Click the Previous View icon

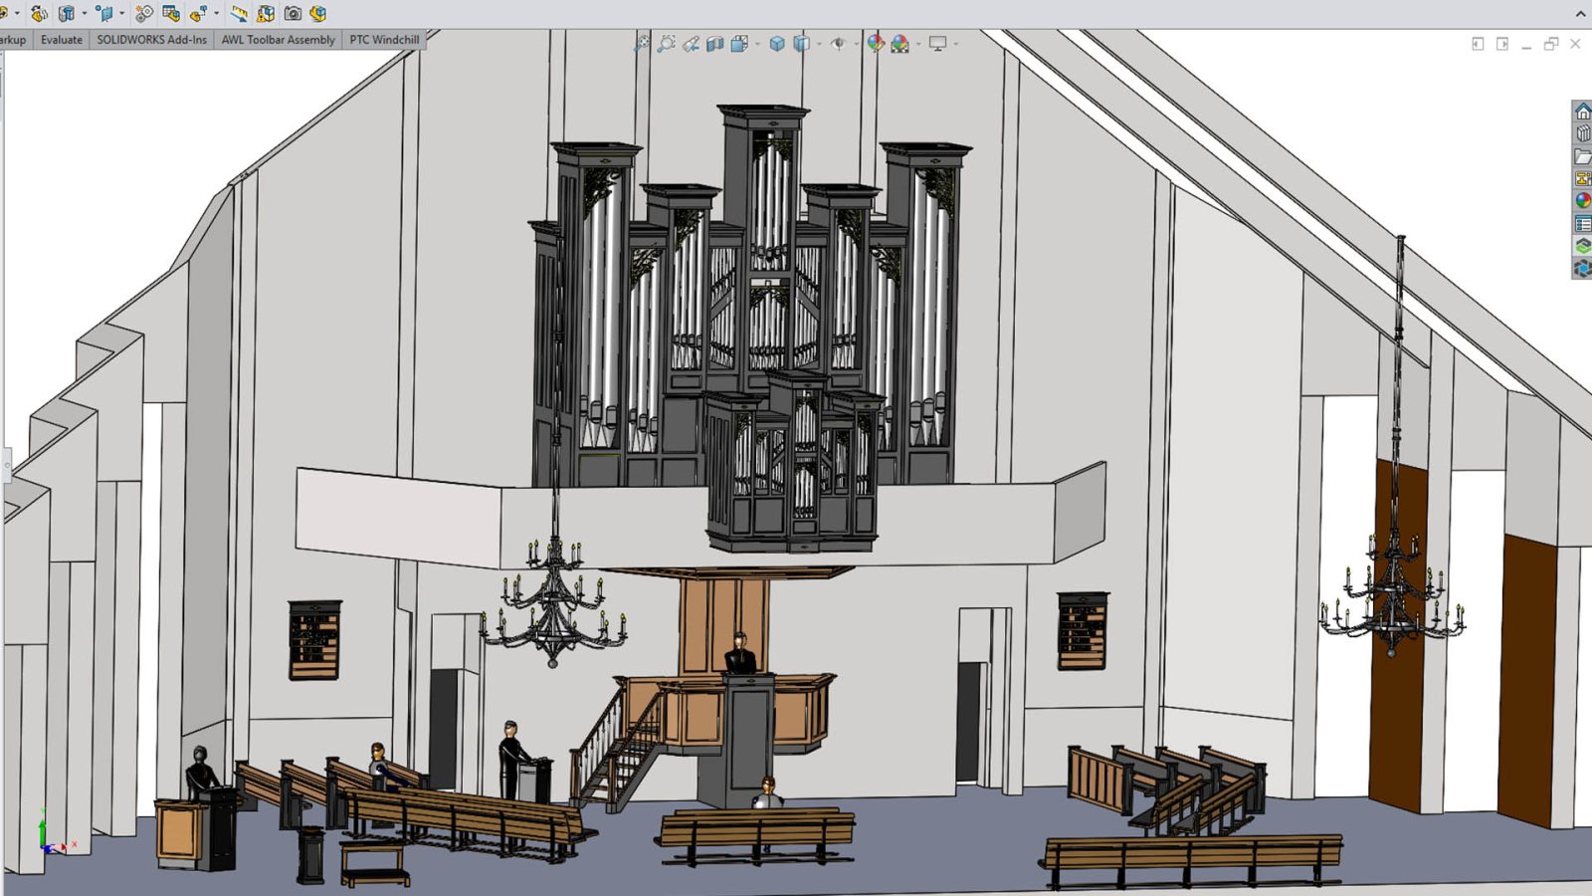[691, 44]
